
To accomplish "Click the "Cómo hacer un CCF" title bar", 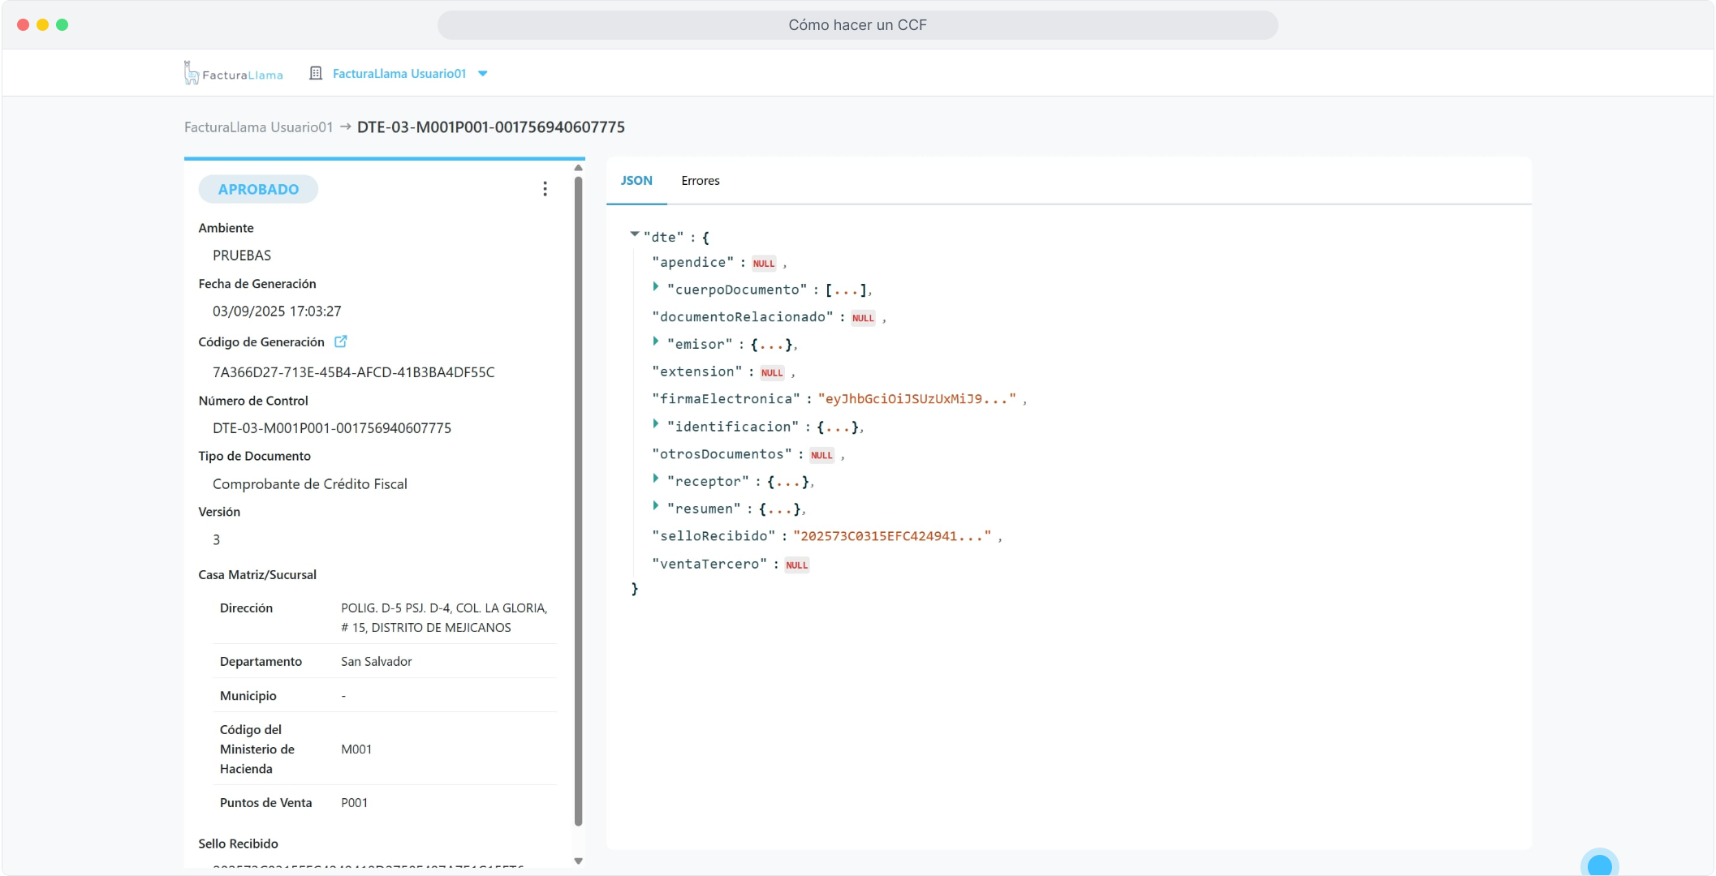I will pos(857,25).
